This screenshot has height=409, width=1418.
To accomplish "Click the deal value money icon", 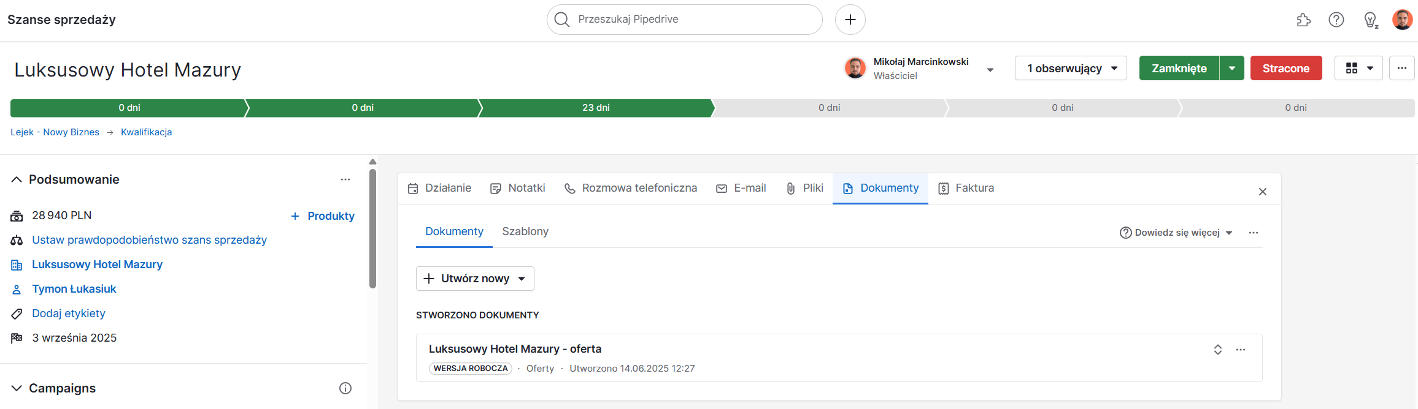I will point(17,216).
